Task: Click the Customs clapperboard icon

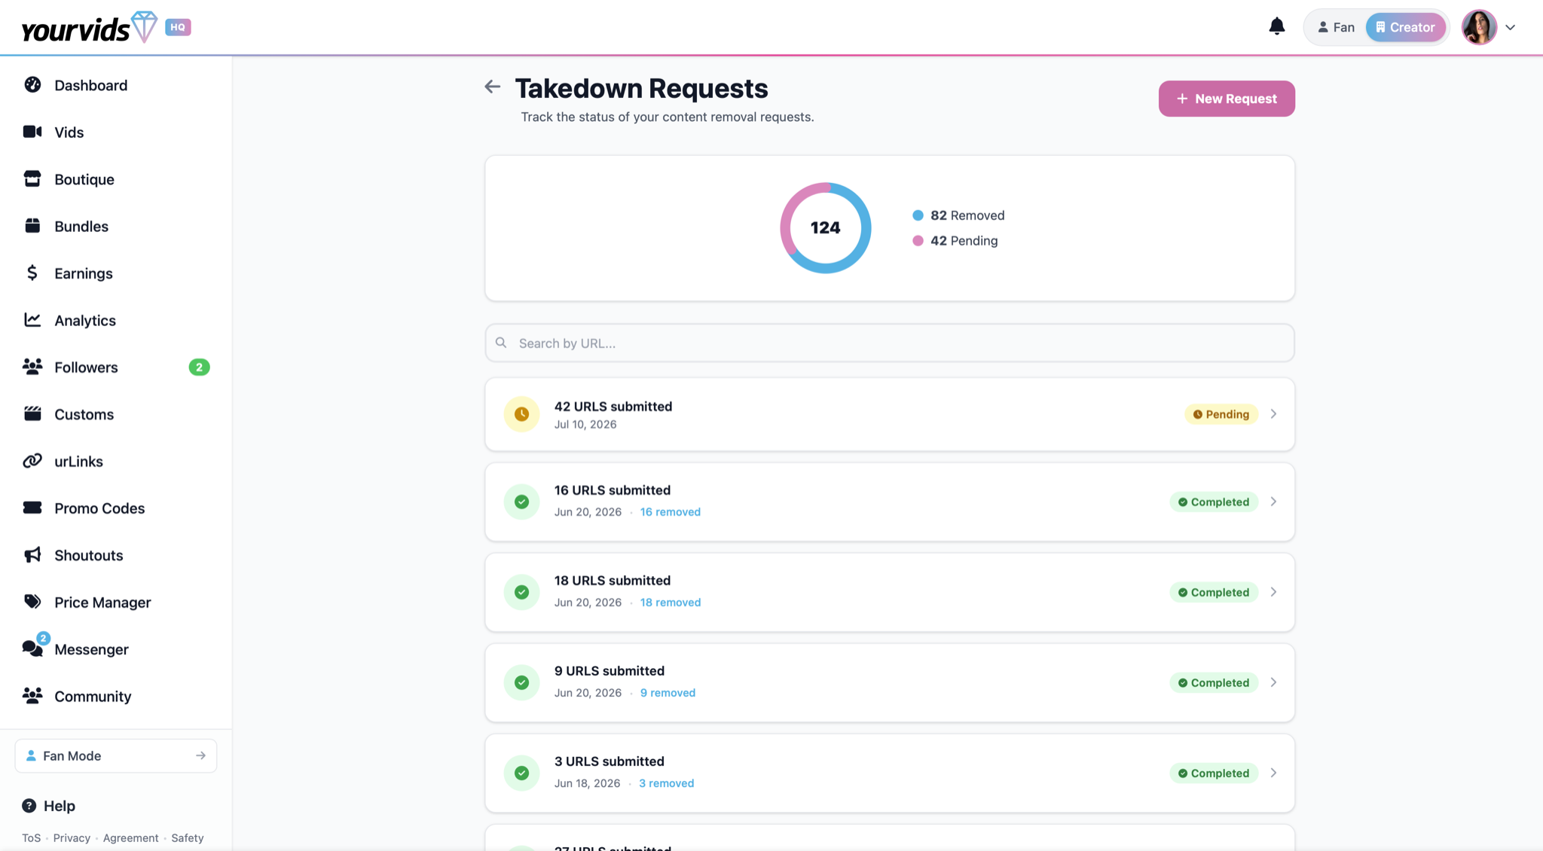Action: pyautogui.click(x=32, y=413)
